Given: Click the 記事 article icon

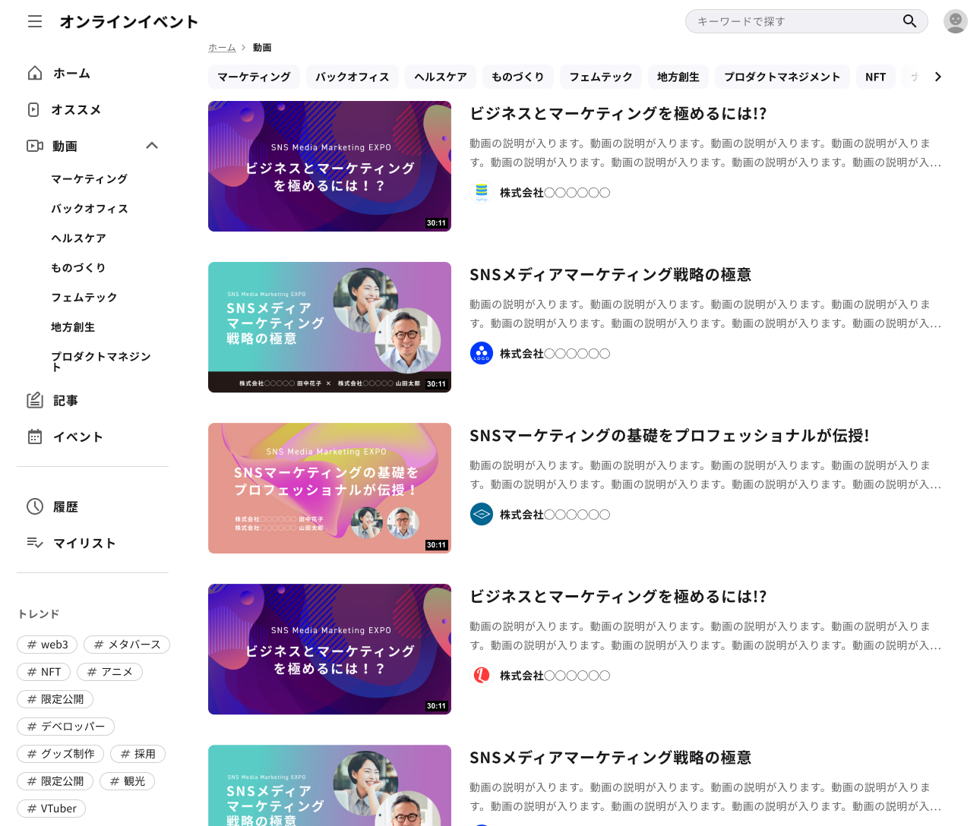Looking at the screenshot, I should coord(35,400).
